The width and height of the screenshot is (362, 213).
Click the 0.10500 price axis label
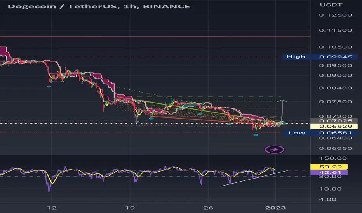click(x=336, y=47)
